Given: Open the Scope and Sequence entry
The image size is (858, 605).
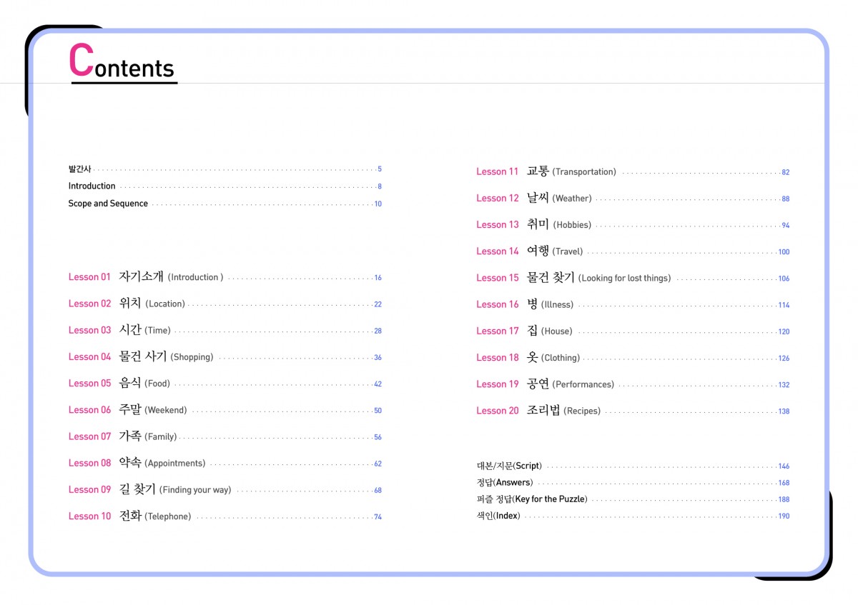Looking at the screenshot, I should [x=108, y=204].
